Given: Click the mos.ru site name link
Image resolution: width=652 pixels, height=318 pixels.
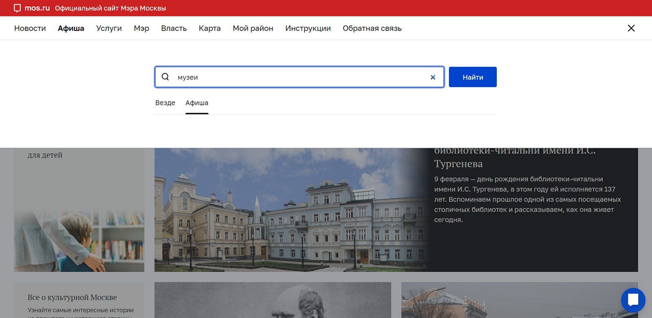Looking at the screenshot, I should [37, 8].
